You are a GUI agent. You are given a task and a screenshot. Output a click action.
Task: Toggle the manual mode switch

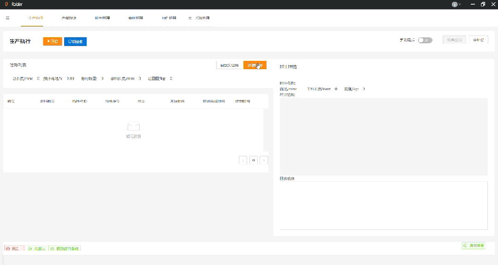[x=425, y=40]
